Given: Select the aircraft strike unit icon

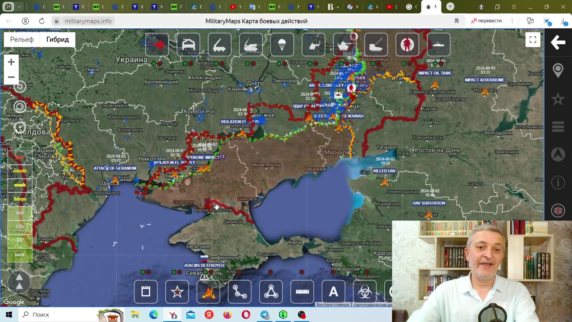Looking at the screenshot, I should [x=157, y=44].
